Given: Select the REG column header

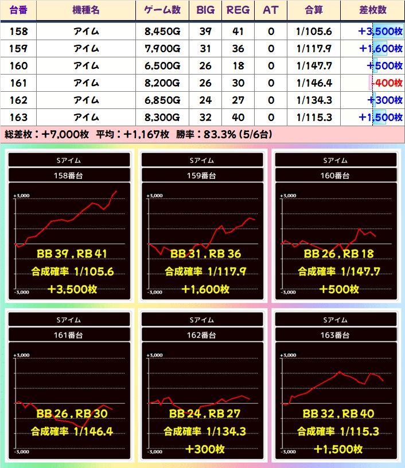Looking at the screenshot, I should (x=238, y=10).
